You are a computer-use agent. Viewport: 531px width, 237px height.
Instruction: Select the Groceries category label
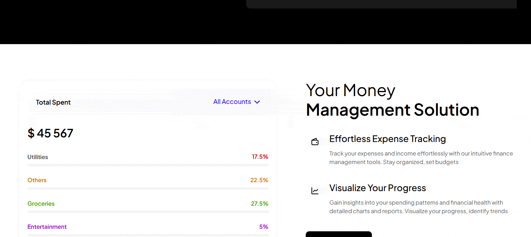coord(41,204)
